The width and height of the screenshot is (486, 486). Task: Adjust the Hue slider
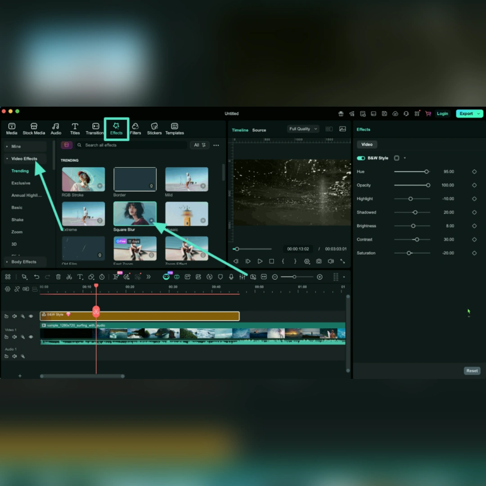click(x=412, y=172)
